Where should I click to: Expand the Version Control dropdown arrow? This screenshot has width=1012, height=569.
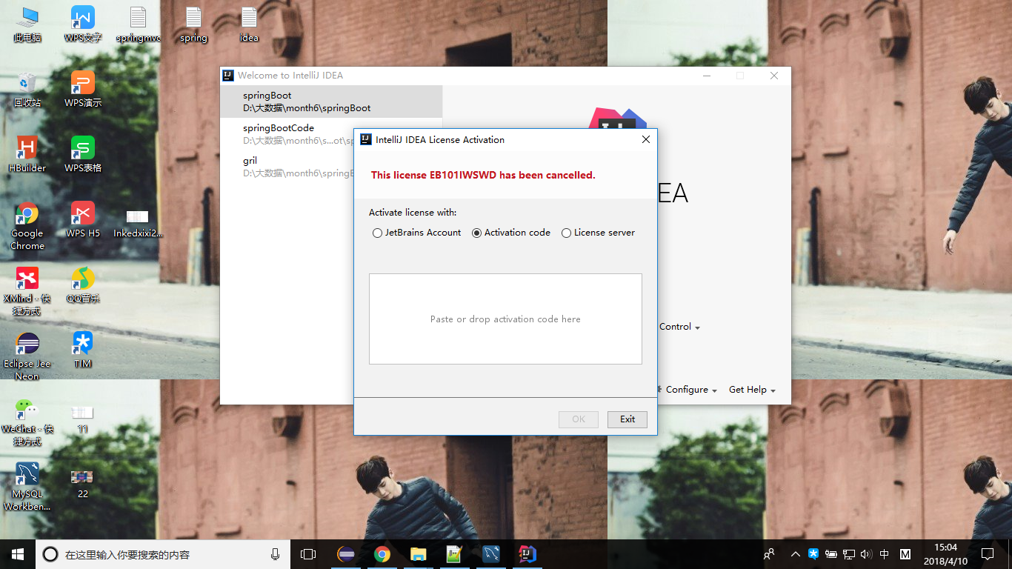point(697,327)
